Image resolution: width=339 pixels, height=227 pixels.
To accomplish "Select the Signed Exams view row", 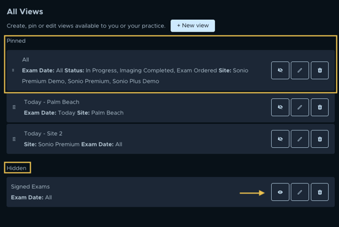I will (170, 192).
